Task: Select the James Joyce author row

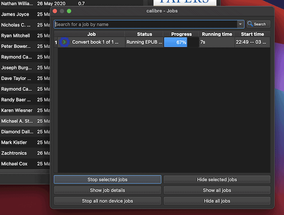Action: click(15, 14)
